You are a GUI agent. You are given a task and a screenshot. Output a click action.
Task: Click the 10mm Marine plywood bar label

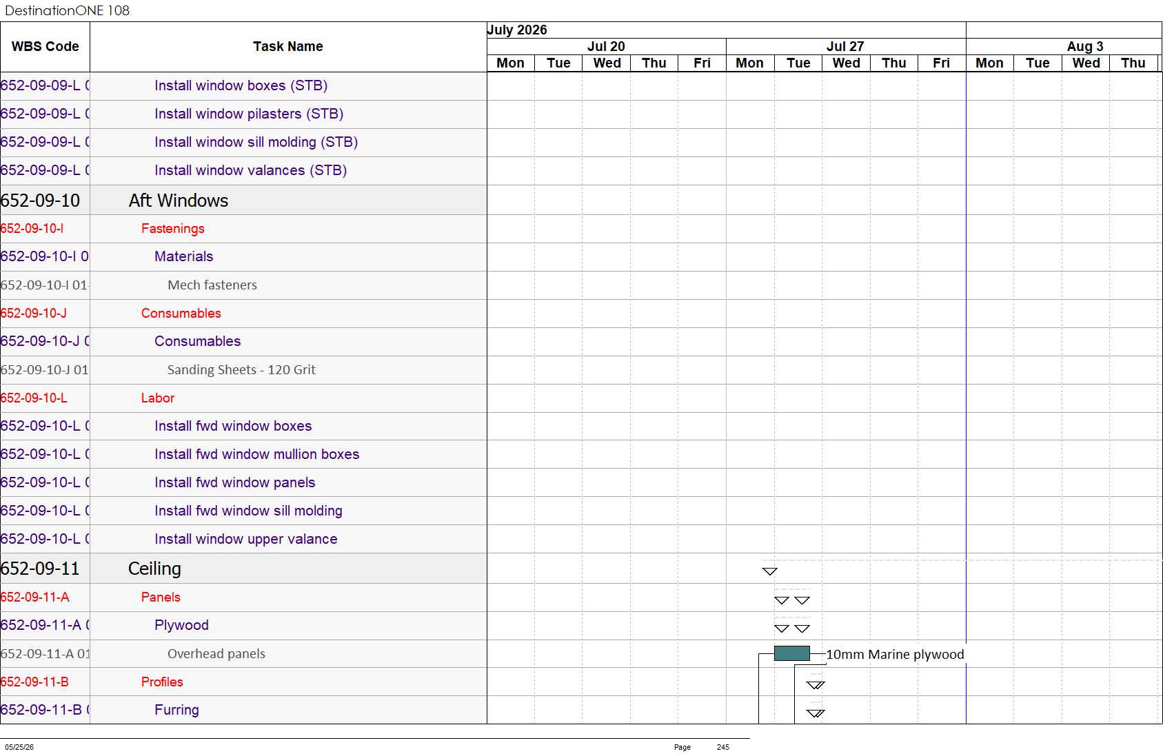pyautogui.click(x=895, y=654)
